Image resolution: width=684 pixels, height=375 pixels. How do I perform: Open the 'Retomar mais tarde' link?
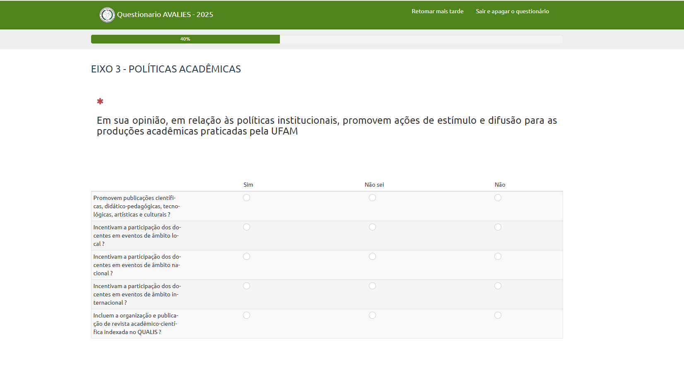tap(437, 12)
